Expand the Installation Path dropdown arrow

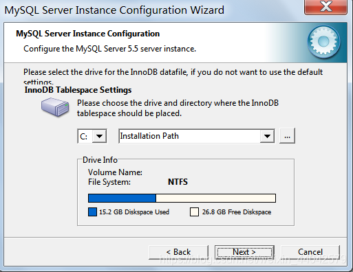(267, 136)
